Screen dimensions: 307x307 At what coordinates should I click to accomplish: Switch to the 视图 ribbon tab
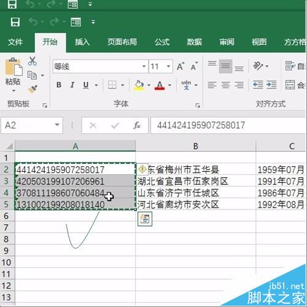click(x=259, y=42)
